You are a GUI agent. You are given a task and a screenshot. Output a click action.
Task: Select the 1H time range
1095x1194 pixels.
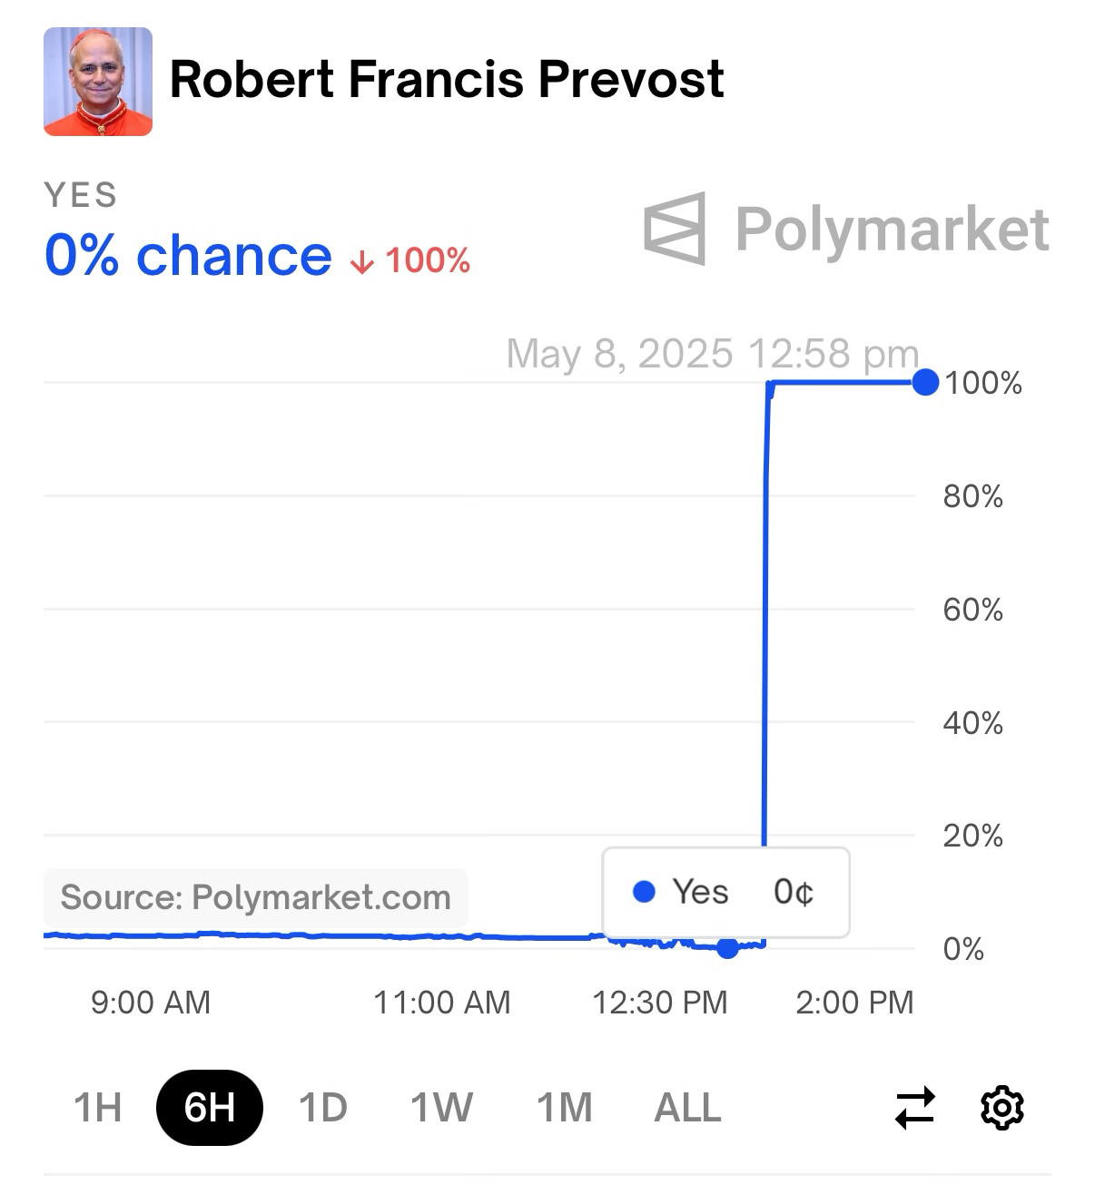point(97,1108)
